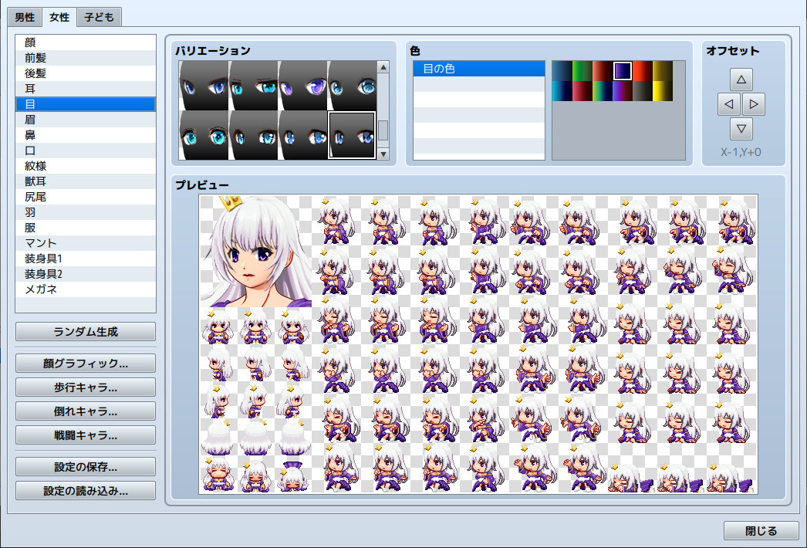Switch to the 男性 (Male) tab
This screenshot has width=807, height=548.
click(x=23, y=16)
